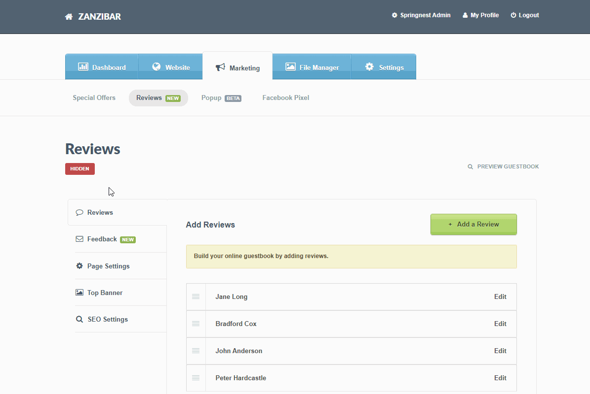Image resolution: width=590 pixels, height=394 pixels.
Task: Select the Special Offers submenu item
Action: pyautogui.click(x=94, y=98)
